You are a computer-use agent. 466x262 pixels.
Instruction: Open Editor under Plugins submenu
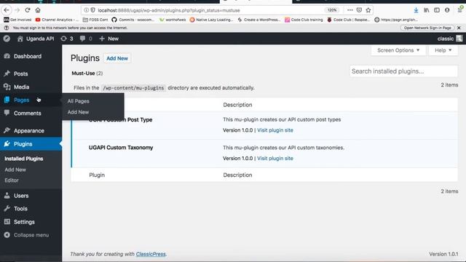coord(12,180)
